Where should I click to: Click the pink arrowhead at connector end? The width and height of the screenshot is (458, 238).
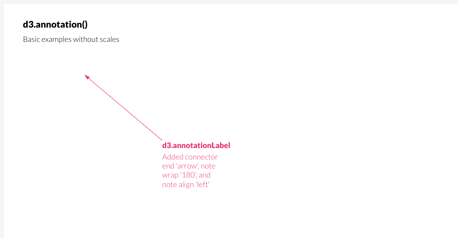coord(87,77)
